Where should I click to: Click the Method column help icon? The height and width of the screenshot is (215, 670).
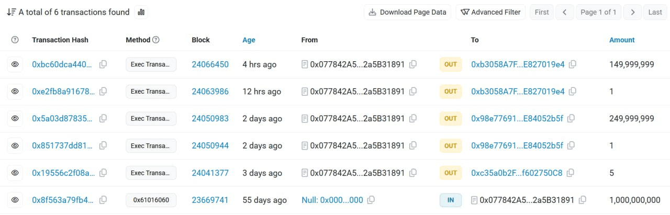tap(156, 40)
